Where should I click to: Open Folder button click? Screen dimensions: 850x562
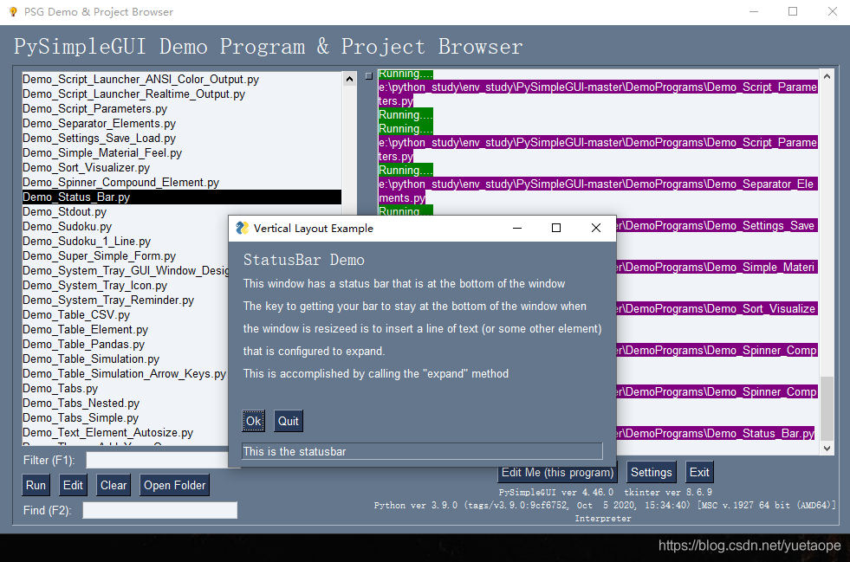pos(174,485)
